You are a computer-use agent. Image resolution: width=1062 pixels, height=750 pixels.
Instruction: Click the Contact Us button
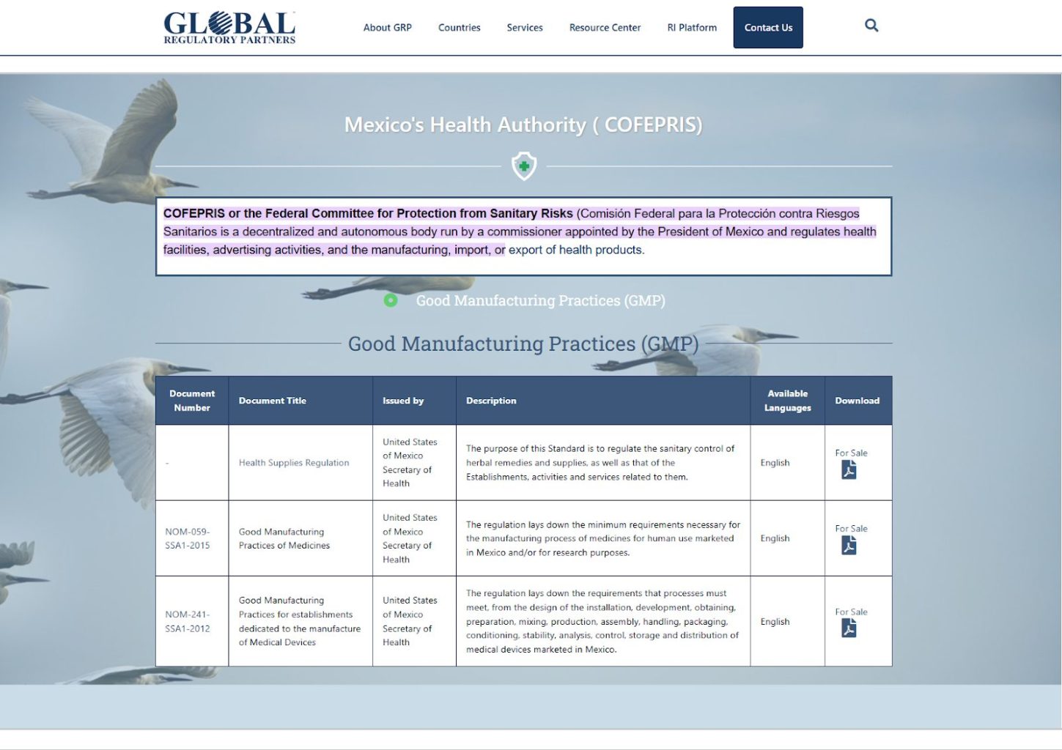(x=768, y=28)
